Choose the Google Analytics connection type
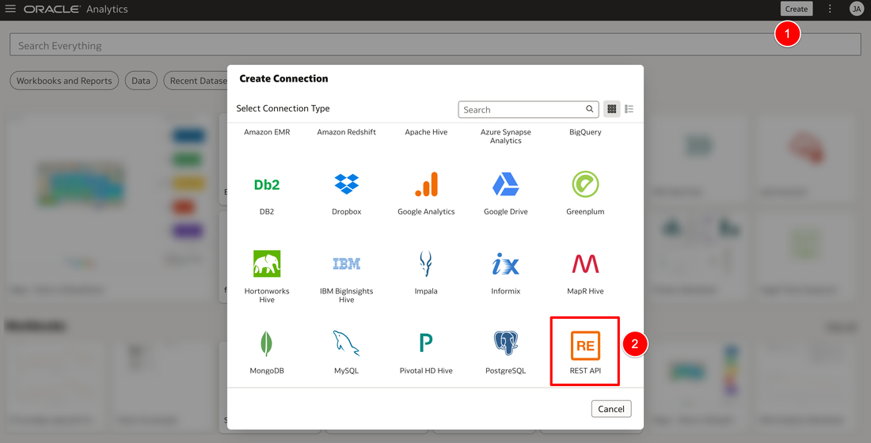Screen dimensions: 871x443 point(426,192)
